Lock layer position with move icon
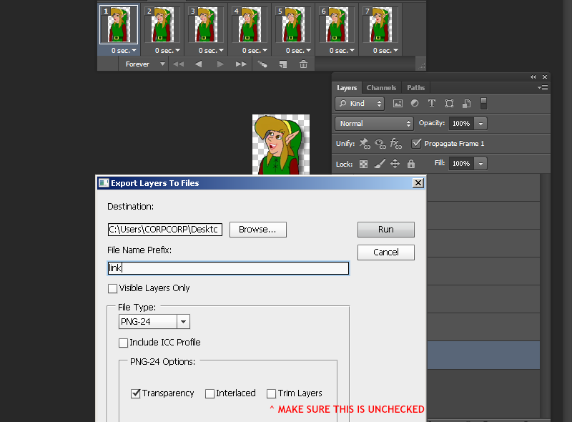Viewport: 572px width, 422px height. coord(395,164)
